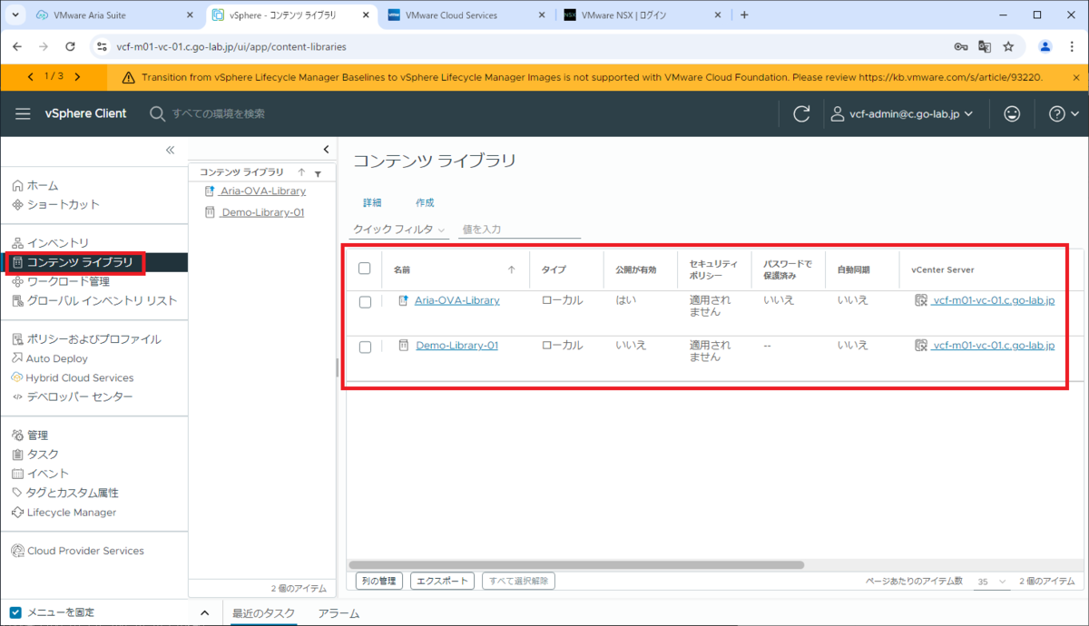The height and width of the screenshot is (626, 1089).
Task: Open Demo-Library-01 link in the table
Action: (x=456, y=346)
